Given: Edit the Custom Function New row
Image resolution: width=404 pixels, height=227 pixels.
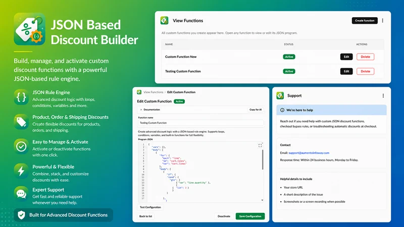Looking at the screenshot, I should tap(346, 56).
